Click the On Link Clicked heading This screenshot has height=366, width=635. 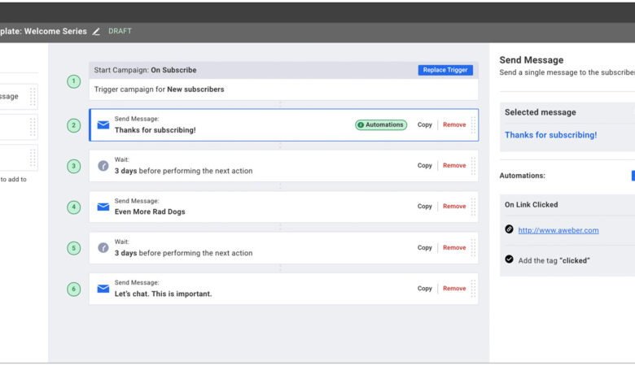pyautogui.click(x=531, y=205)
